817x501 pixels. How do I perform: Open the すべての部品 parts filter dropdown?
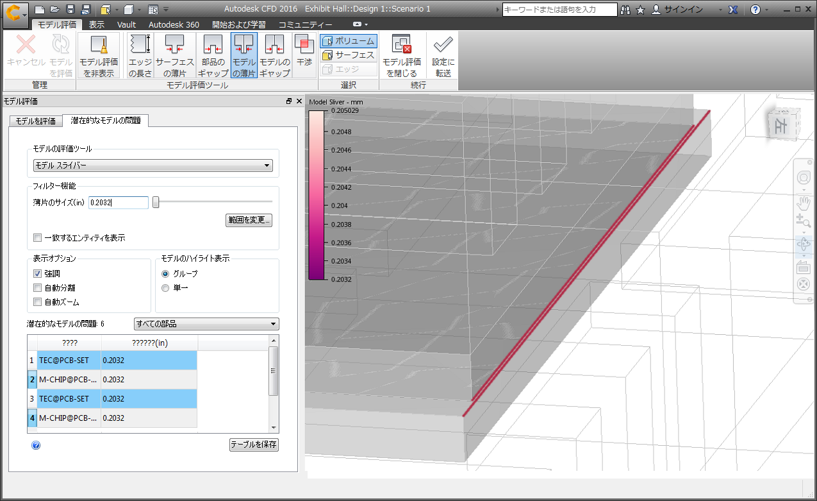(x=206, y=324)
